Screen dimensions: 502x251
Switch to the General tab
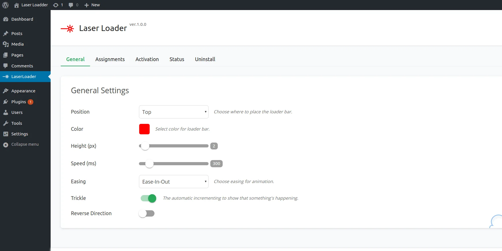tap(75, 59)
